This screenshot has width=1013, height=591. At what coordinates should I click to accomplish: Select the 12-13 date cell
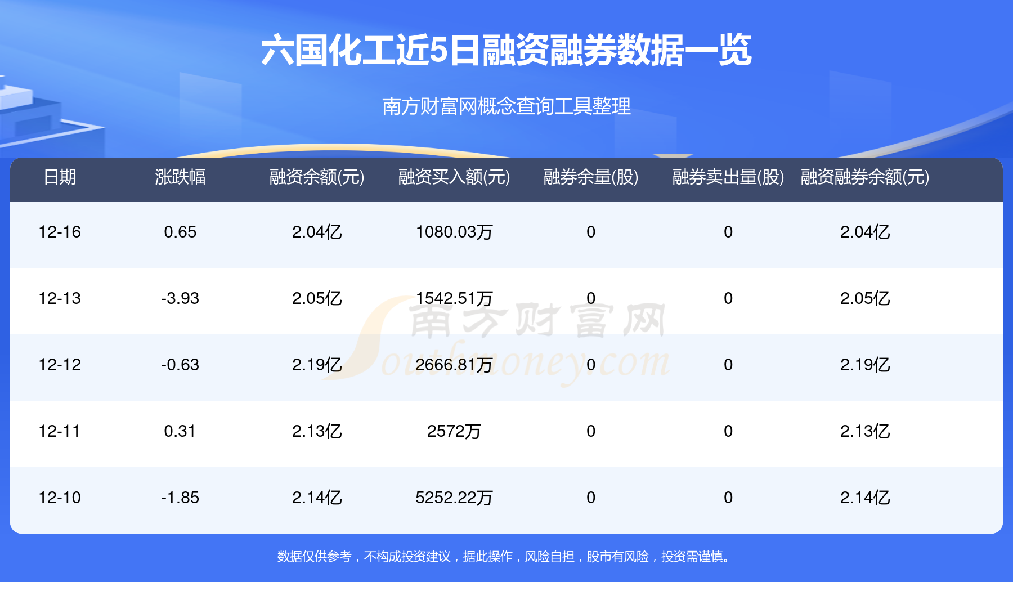(x=60, y=298)
